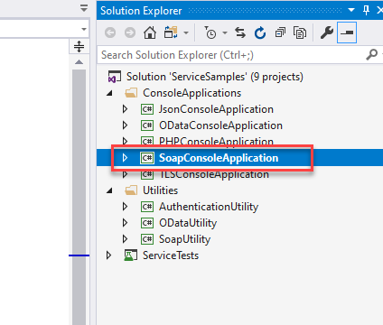
Task: Click the Solution Visual Studio icon
Action: point(115,77)
